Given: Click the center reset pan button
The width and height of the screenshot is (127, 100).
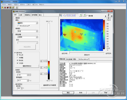Looking at the screenshot, I should 109,16.
